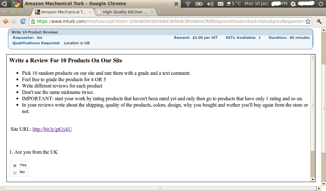Open the power session menu icon
This screenshot has height=191, width=326.
click(x=321, y=4)
